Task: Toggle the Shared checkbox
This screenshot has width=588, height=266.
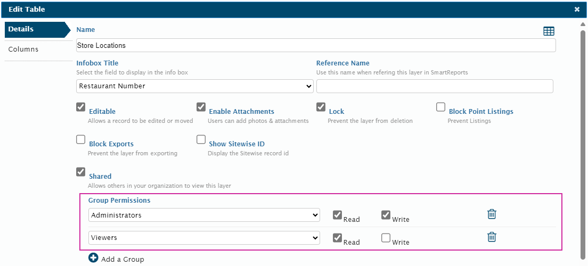Action: pyautogui.click(x=81, y=171)
